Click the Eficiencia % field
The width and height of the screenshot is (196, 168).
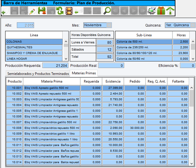coord(188,65)
